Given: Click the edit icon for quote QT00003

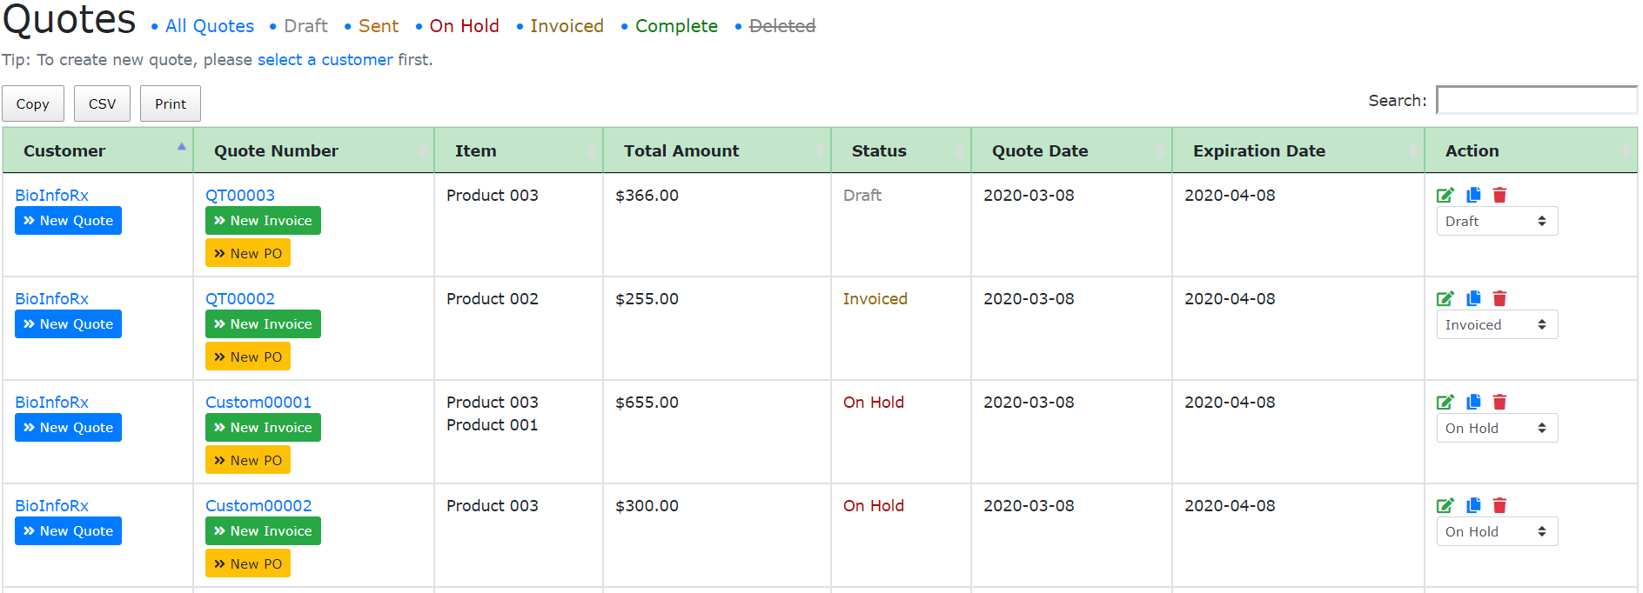Looking at the screenshot, I should tap(1445, 196).
